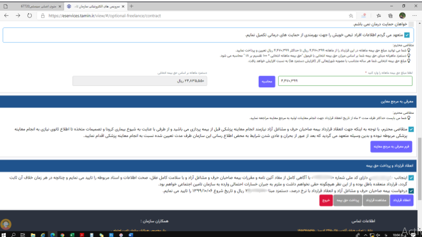
Task: Click the 'مشاهده قرارداد' button
Action: point(376,200)
